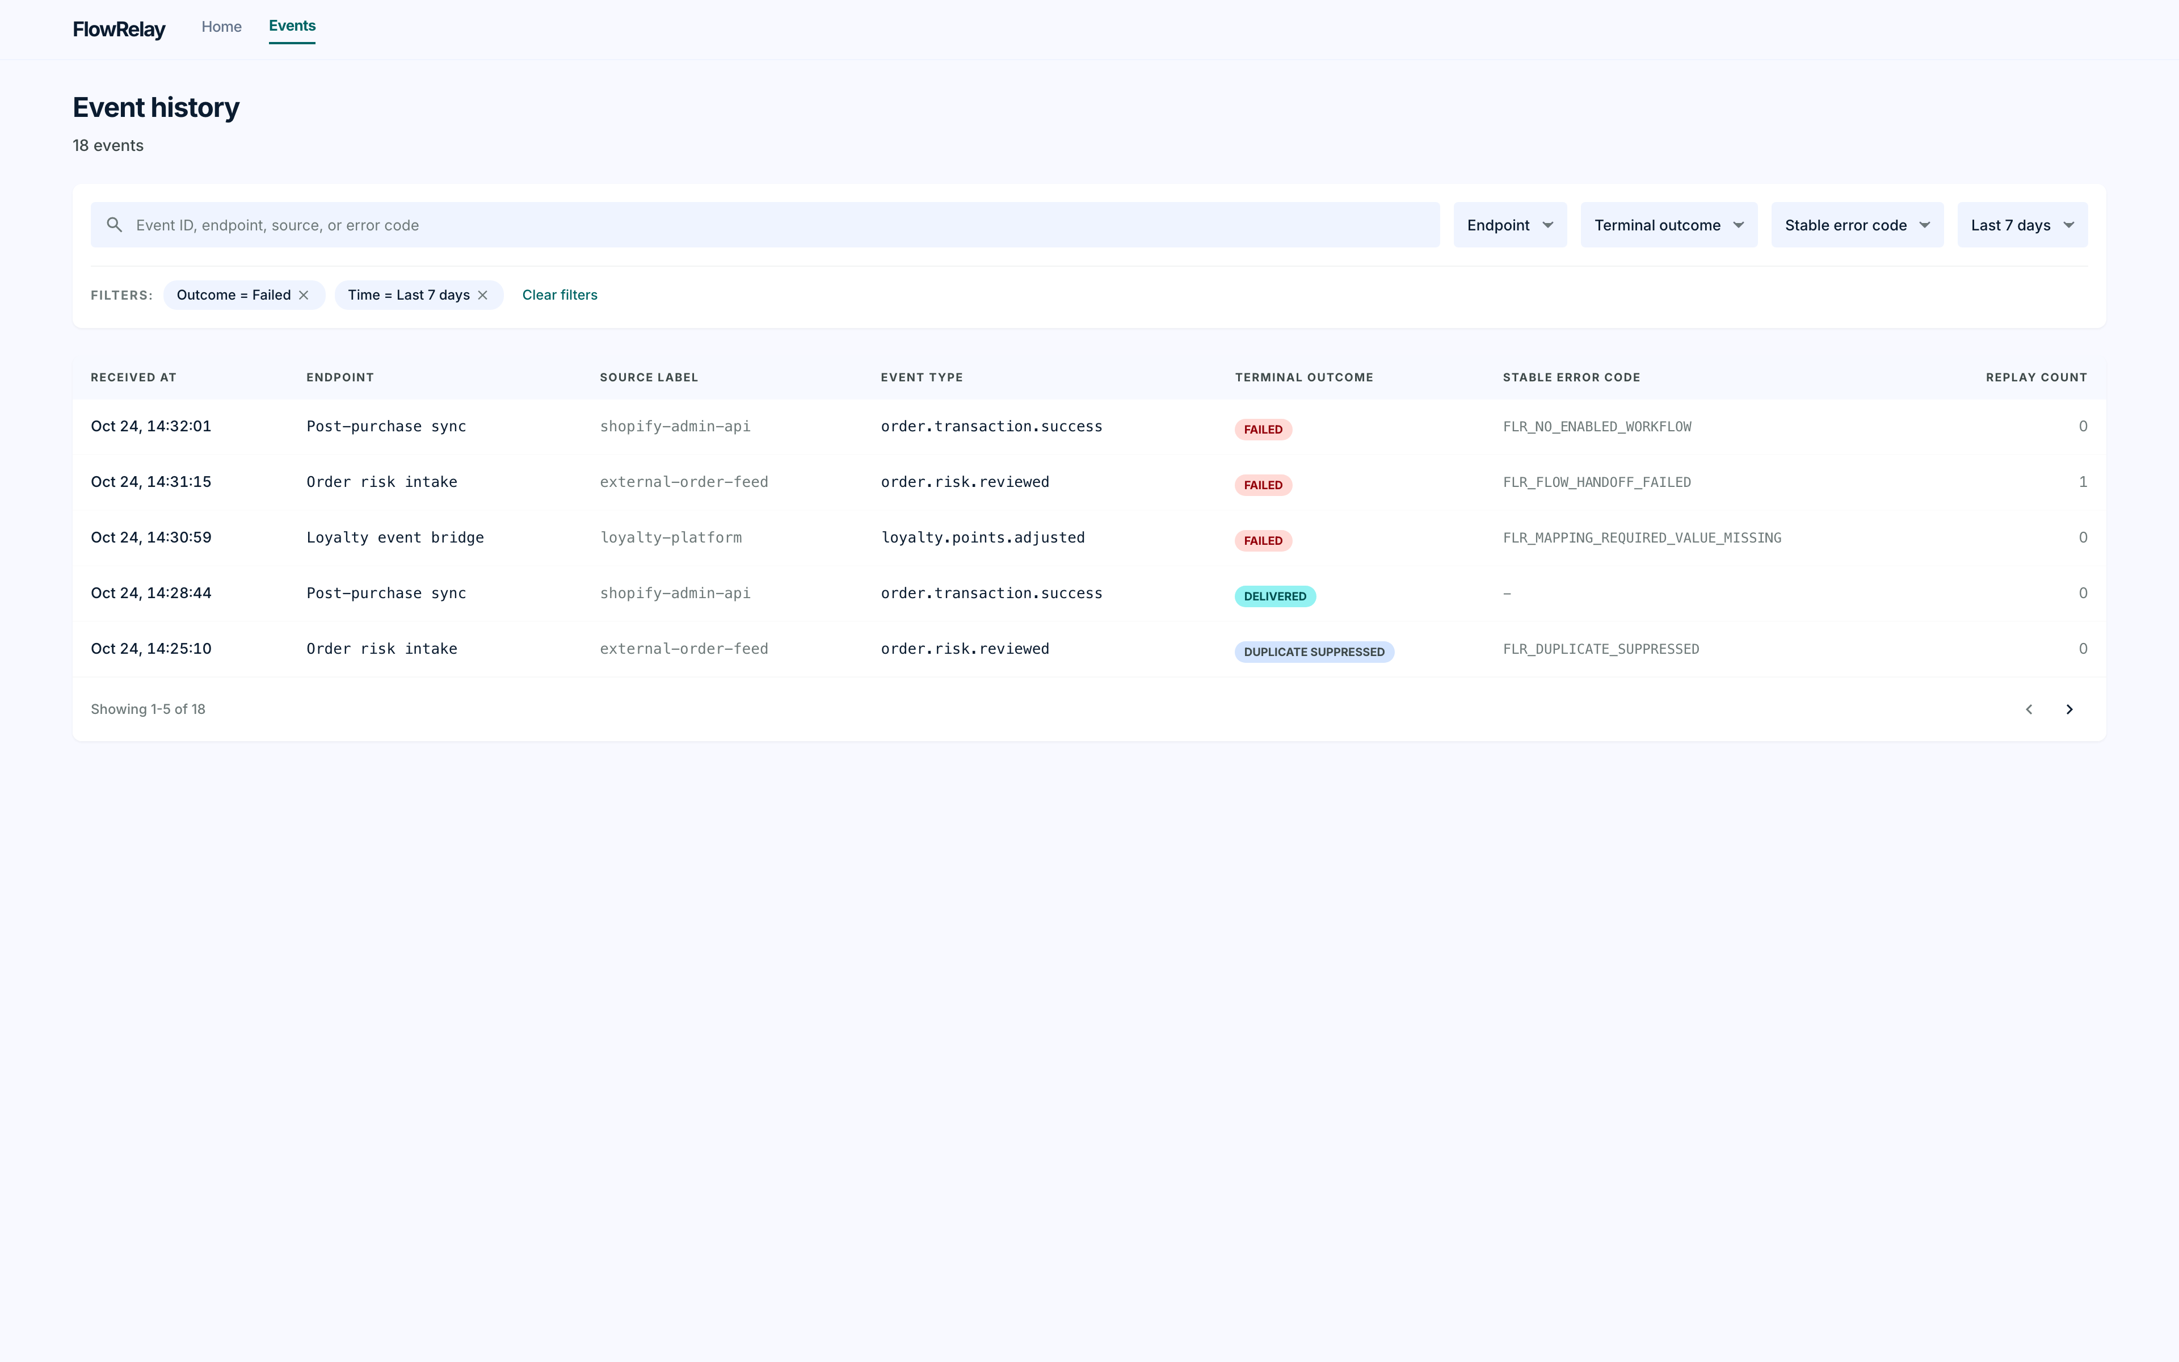
Task: Open the Endpoint filter dropdown
Action: (1510, 225)
